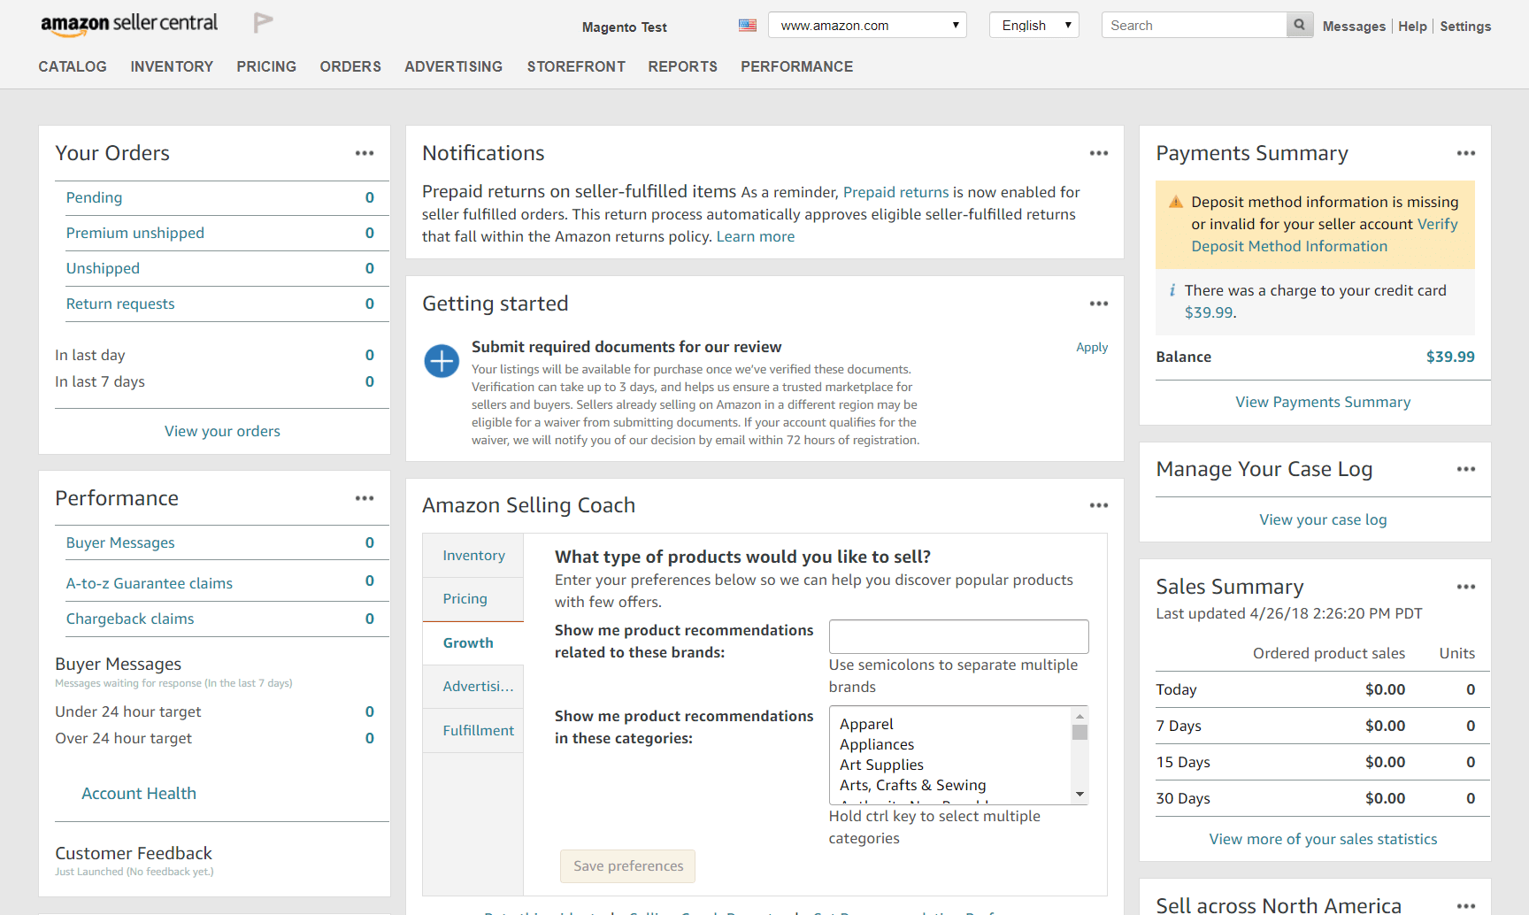Click View more of your sales statistics
The width and height of the screenshot is (1529, 915).
(1323, 839)
